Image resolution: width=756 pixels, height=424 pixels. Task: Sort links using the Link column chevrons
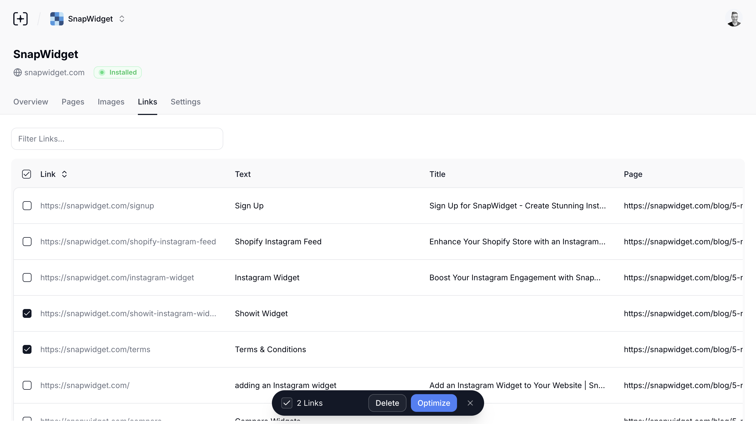click(x=64, y=174)
